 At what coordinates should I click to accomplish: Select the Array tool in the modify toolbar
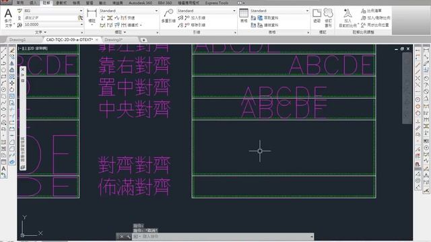pos(12,77)
